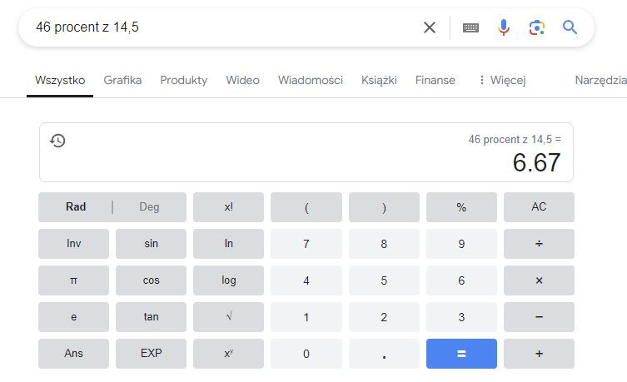627x382 pixels.
Task: Start voice search with the microphone icon
Action: (503, 27)
